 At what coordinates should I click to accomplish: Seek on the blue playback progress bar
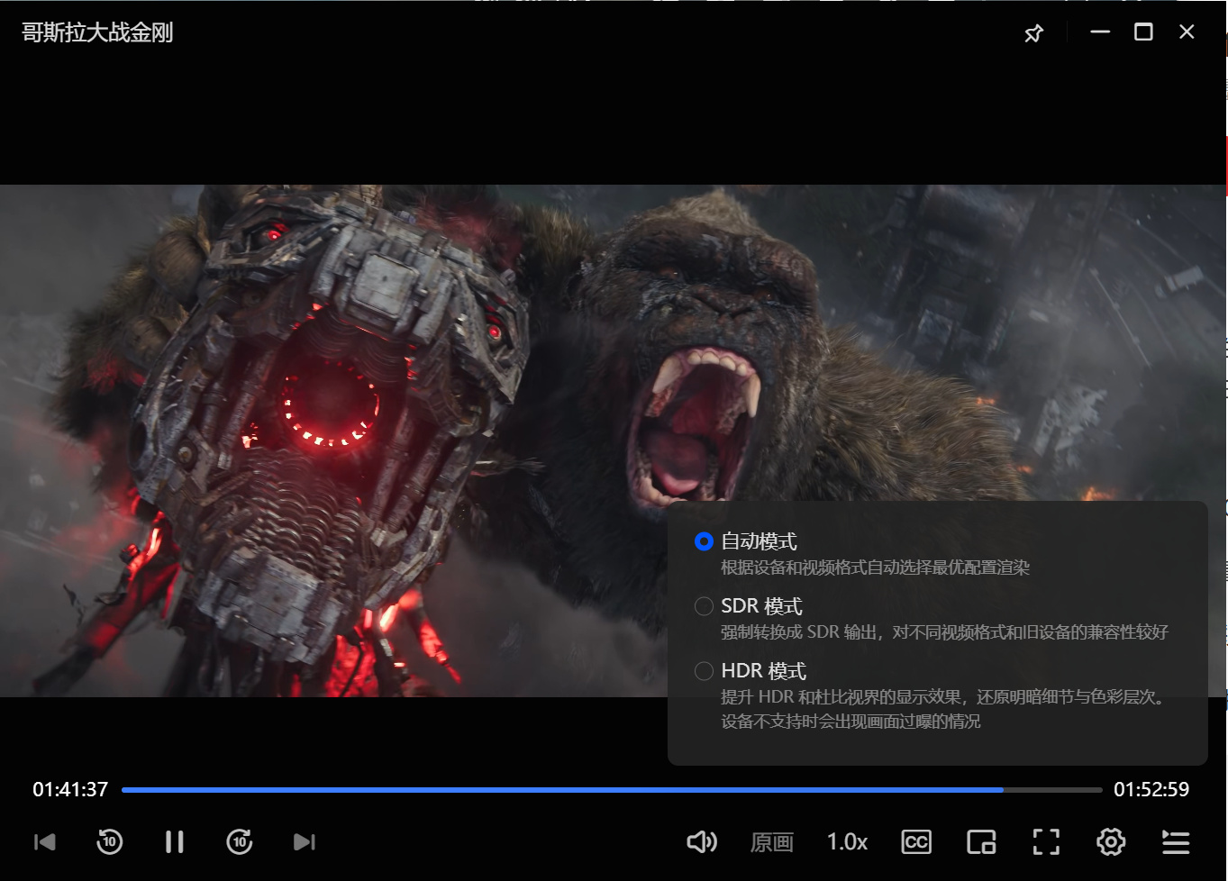[612, 790]
